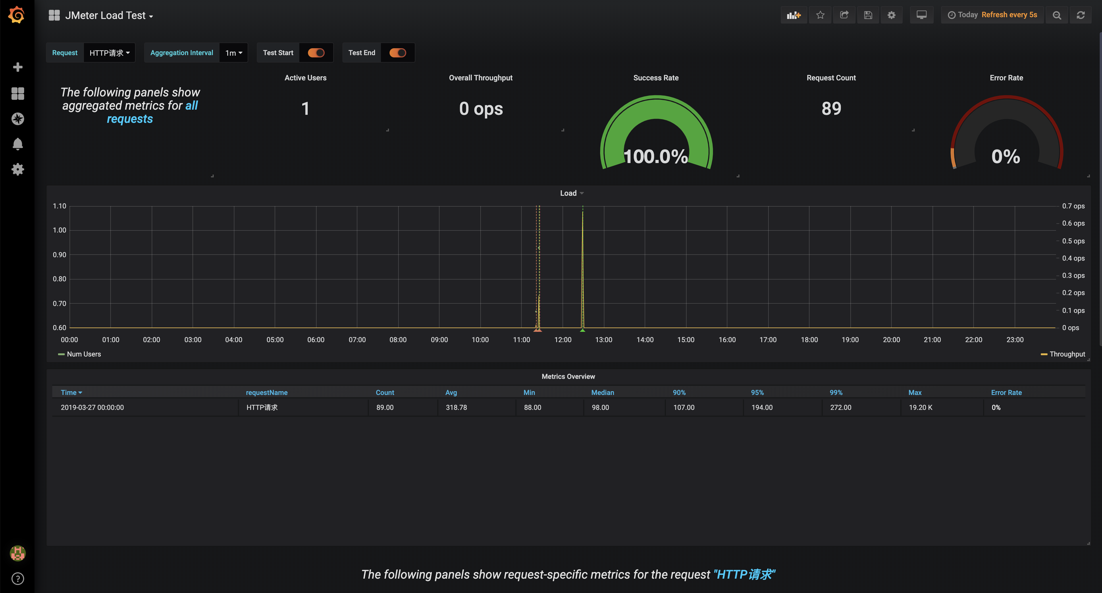Toggle the Test Start annotation switch
Viewport: 1102px width, 593px height.
tap(316, 53)
